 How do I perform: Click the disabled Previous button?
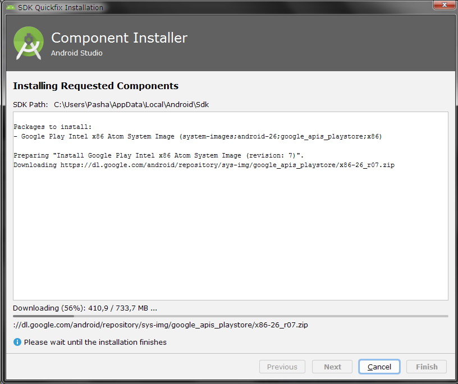pos(282,367)
